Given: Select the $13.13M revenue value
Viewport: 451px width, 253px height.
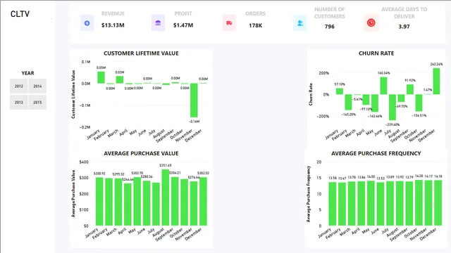Looking at the screenshot, I should pyautogui.click(x=113, y=25).
